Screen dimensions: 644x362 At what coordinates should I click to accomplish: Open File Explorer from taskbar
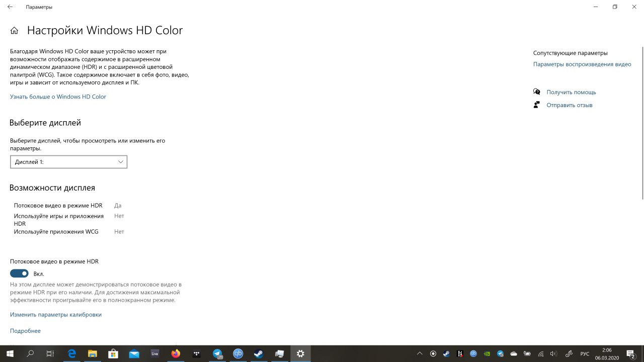click(x=92, y=353)
